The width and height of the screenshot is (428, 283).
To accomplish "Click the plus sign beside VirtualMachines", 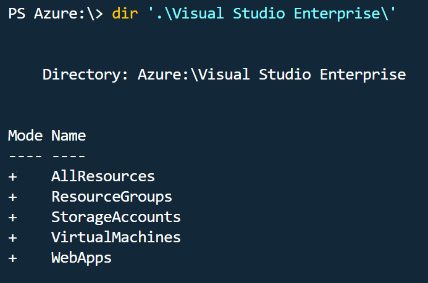I will [12, 237].
